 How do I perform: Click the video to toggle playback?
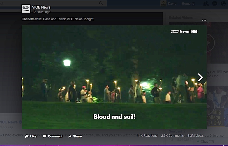pyautogui.click(x=114, y=65)
